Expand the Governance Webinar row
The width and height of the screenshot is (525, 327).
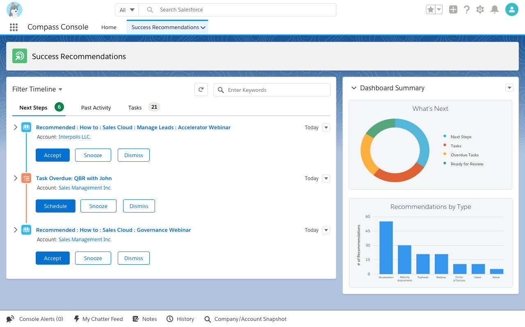[x=16, y=230]
